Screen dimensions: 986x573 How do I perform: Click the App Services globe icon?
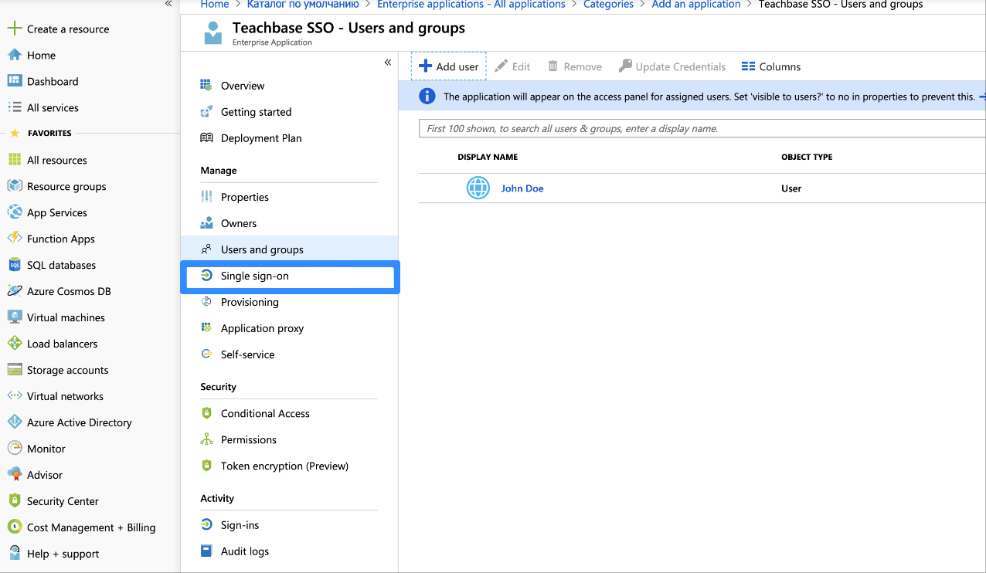click(14, 212)
